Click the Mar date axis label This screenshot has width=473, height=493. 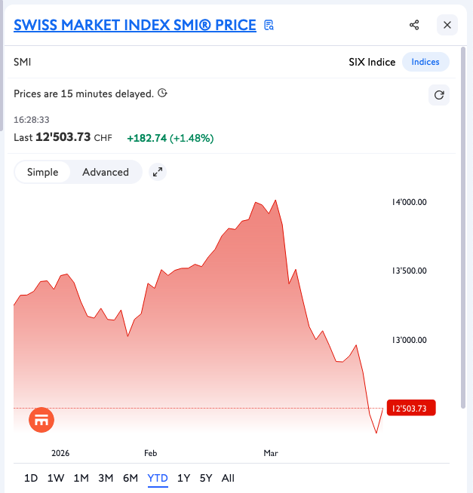(x=271, y=453)
